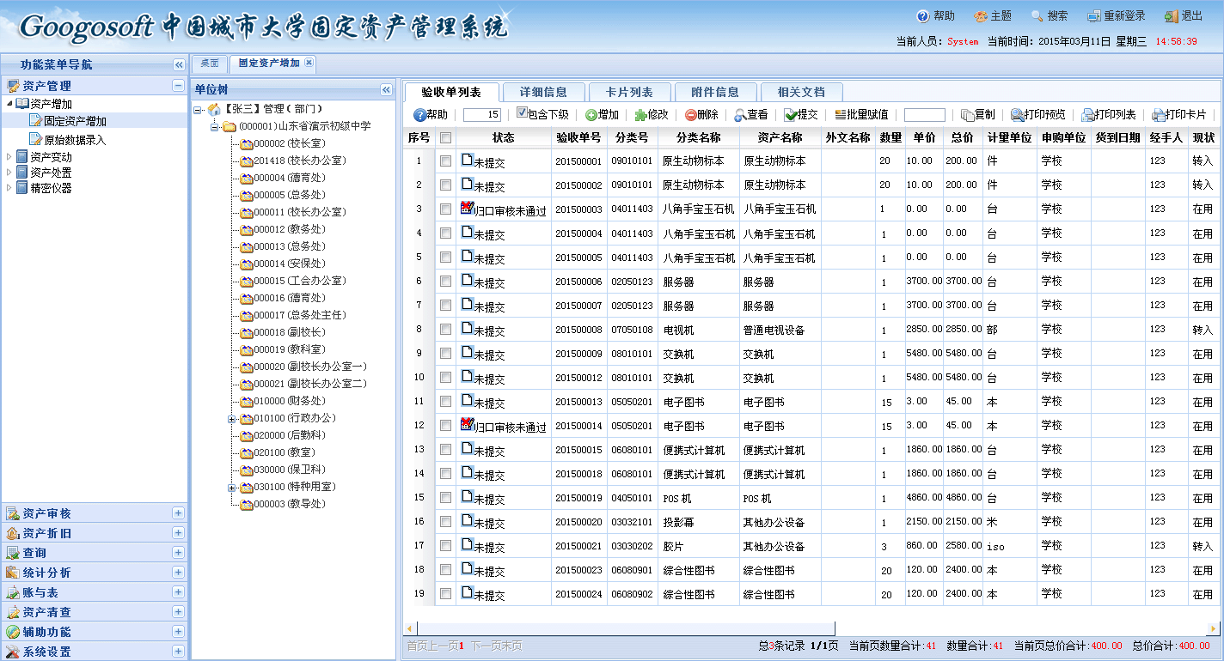
Task: Click the green 增加 (Add) toolbar icon
Action: point(591,115)
